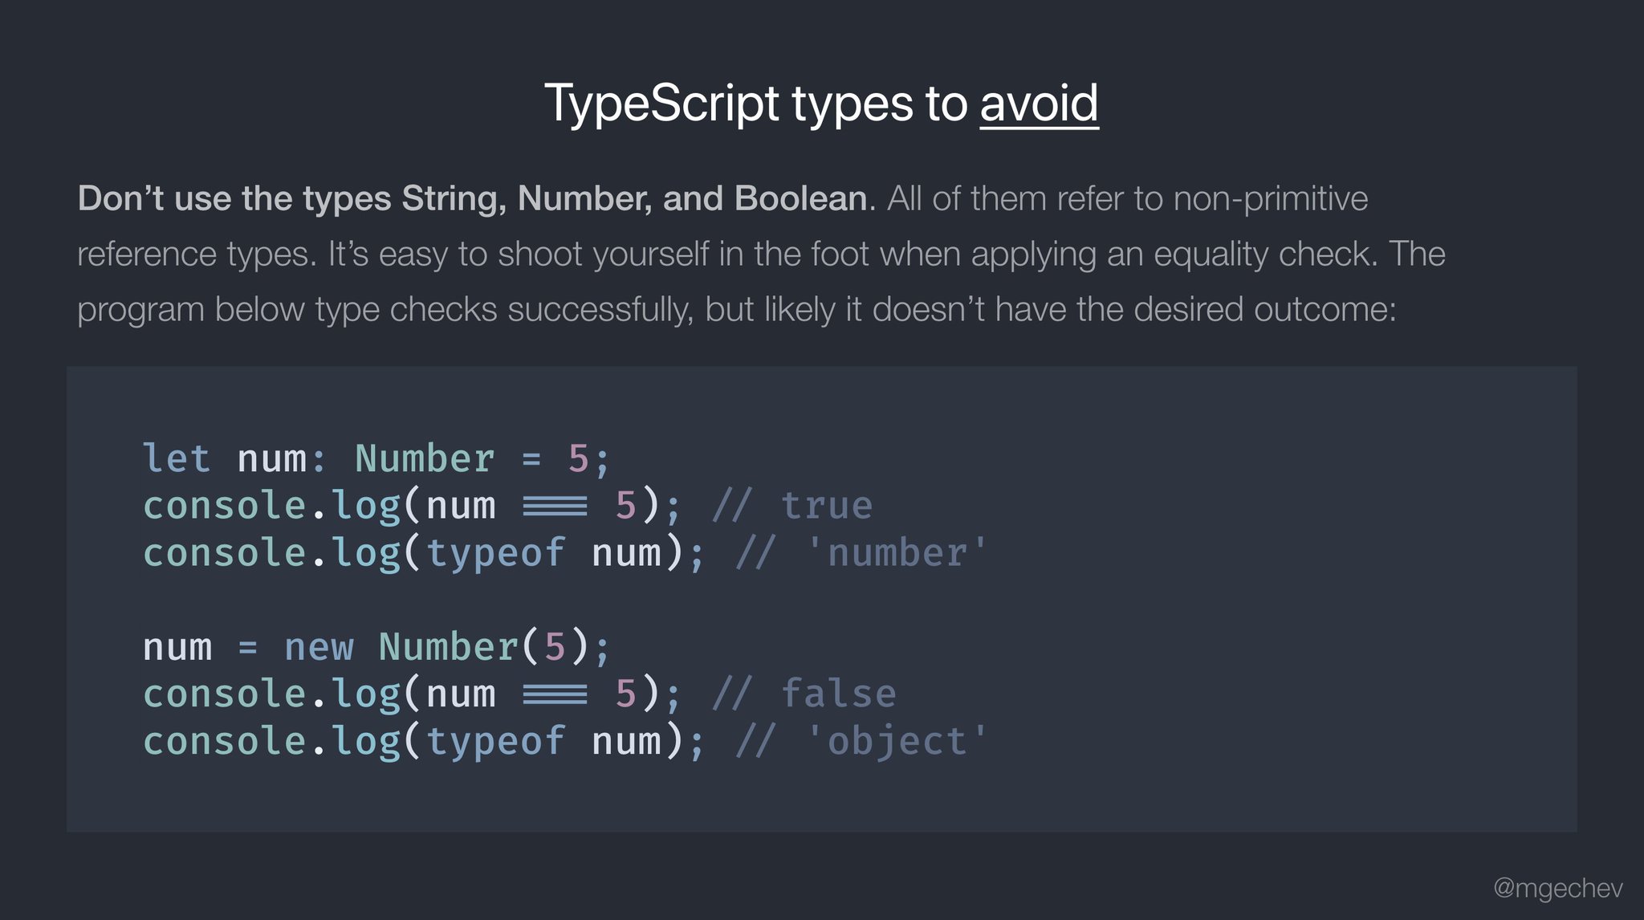Click the first triple-equals operator
The width and height of the screenshot is (1644, 920).
[555, 507]
